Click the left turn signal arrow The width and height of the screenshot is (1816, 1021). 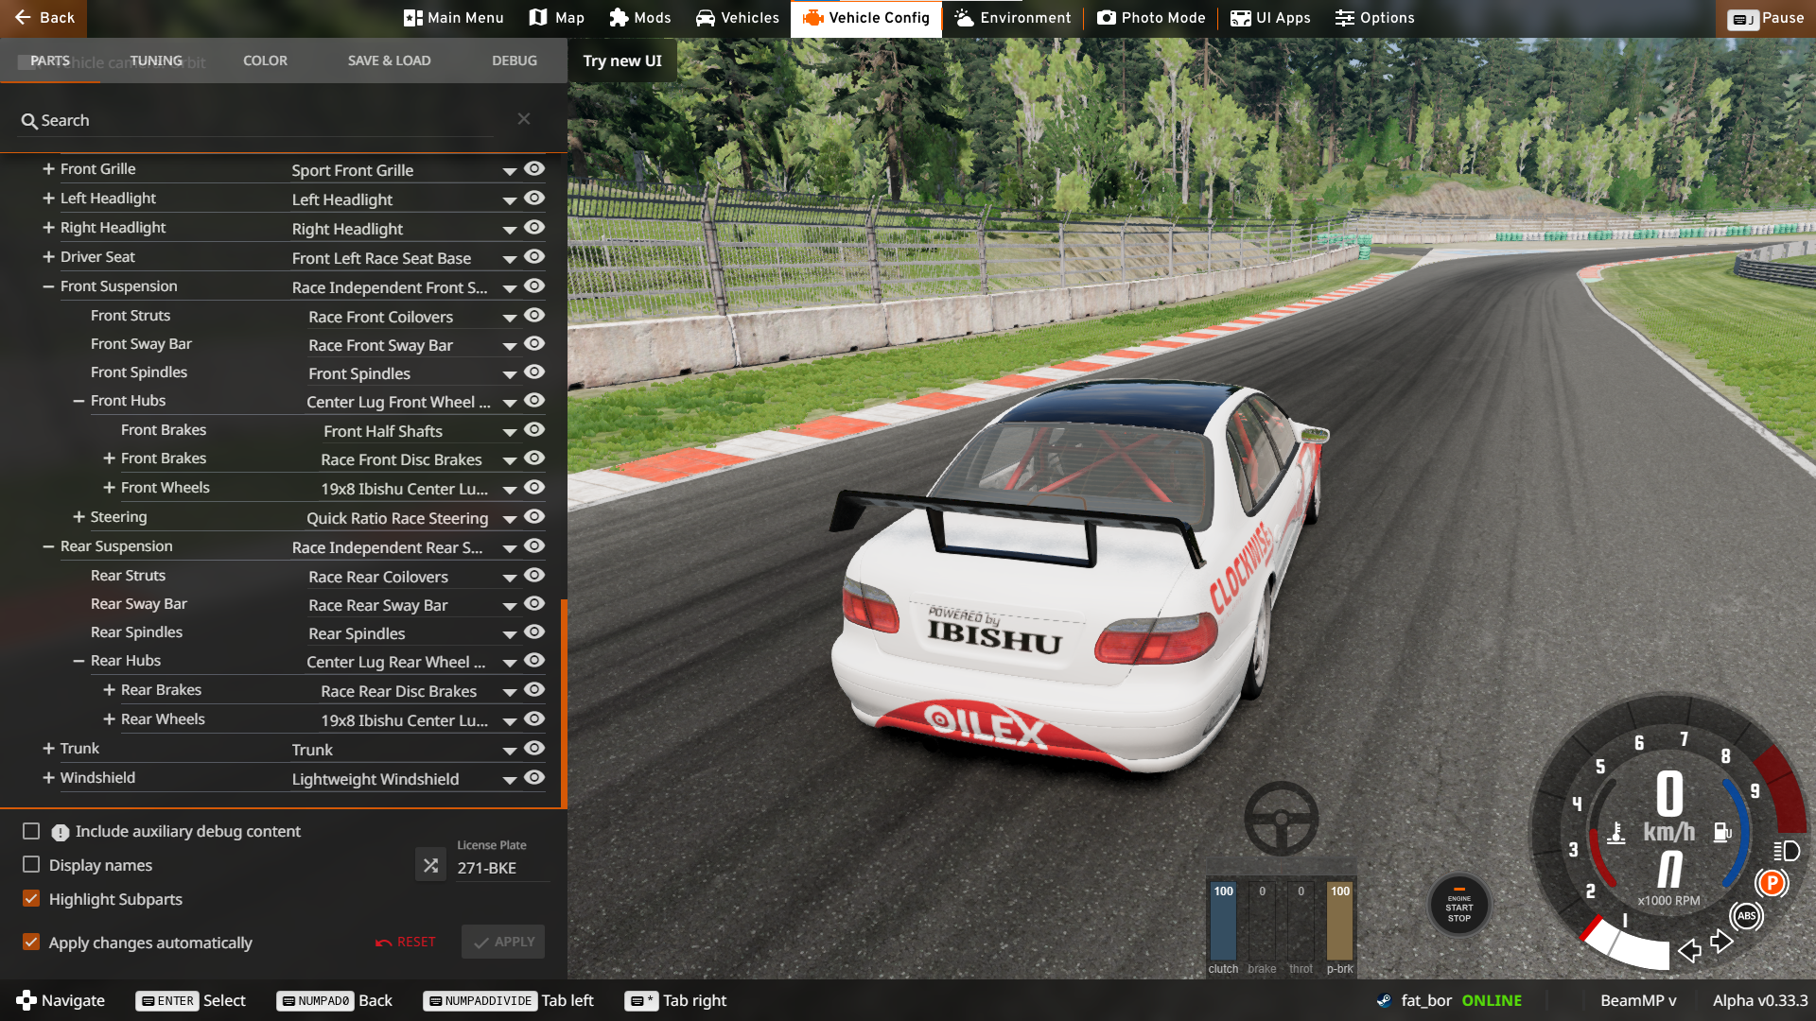coord(1690,951)
